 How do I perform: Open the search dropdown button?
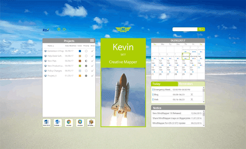[201, 29]
